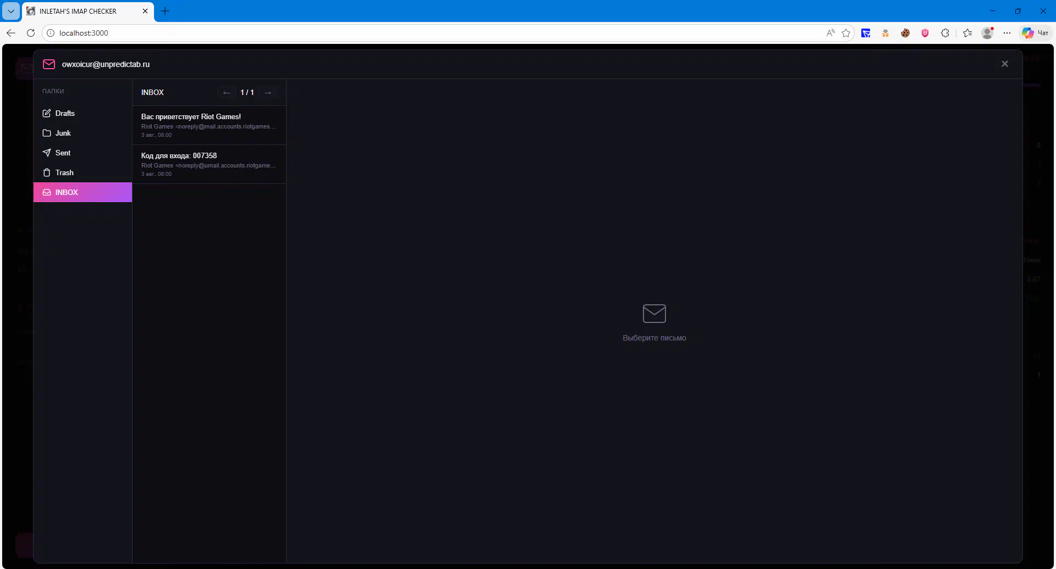This screenshot has height=569, width=1056.
Task: Open the Copilot chat button
Action: coord(1035,33)
